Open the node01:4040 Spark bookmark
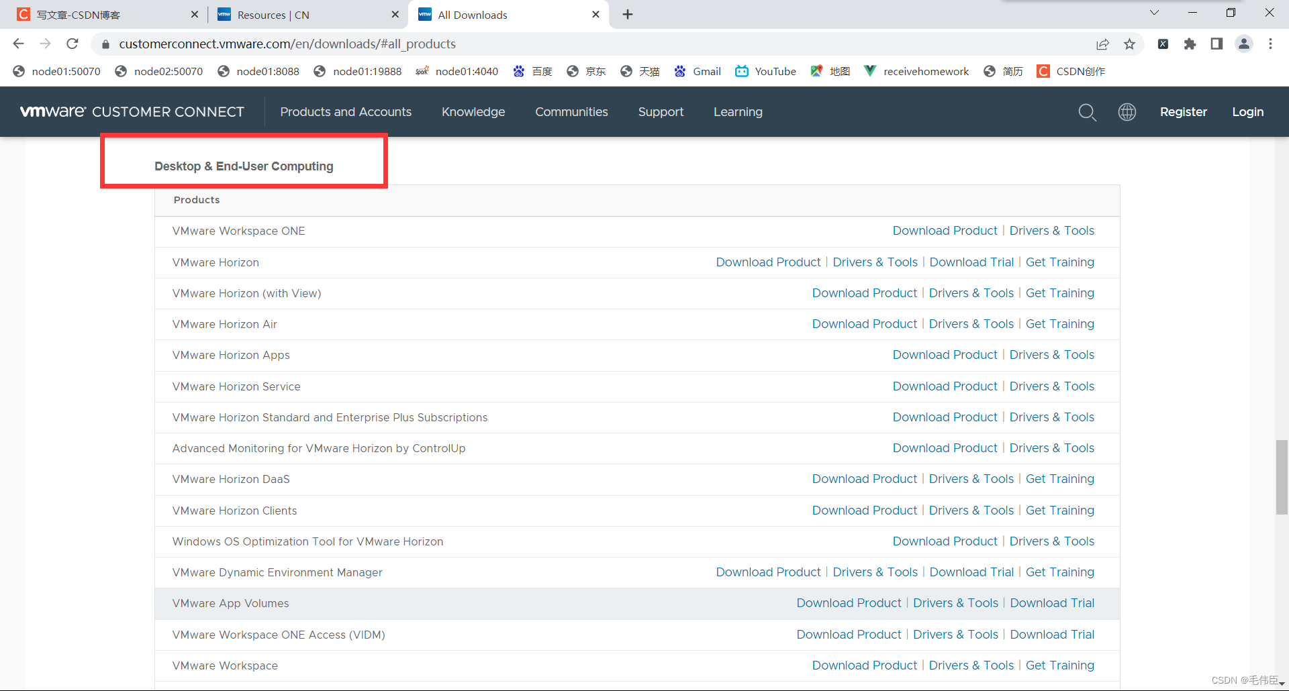Viewport: 1289px width, 691px height. click(x=457, y=71)
